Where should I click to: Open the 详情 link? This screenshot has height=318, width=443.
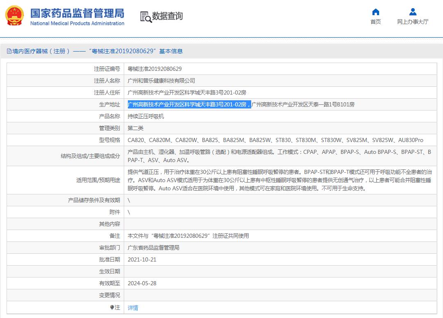(x=133, y=307)
